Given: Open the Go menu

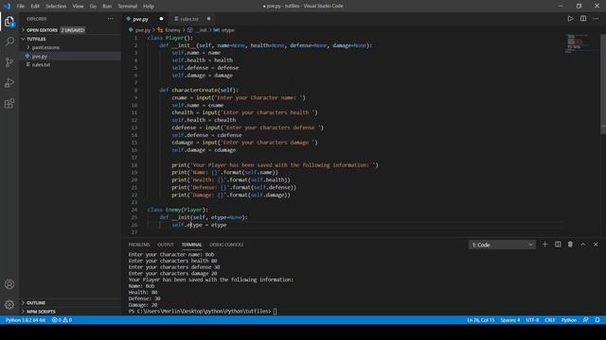Looking at the screenshot, I should 93,7.
